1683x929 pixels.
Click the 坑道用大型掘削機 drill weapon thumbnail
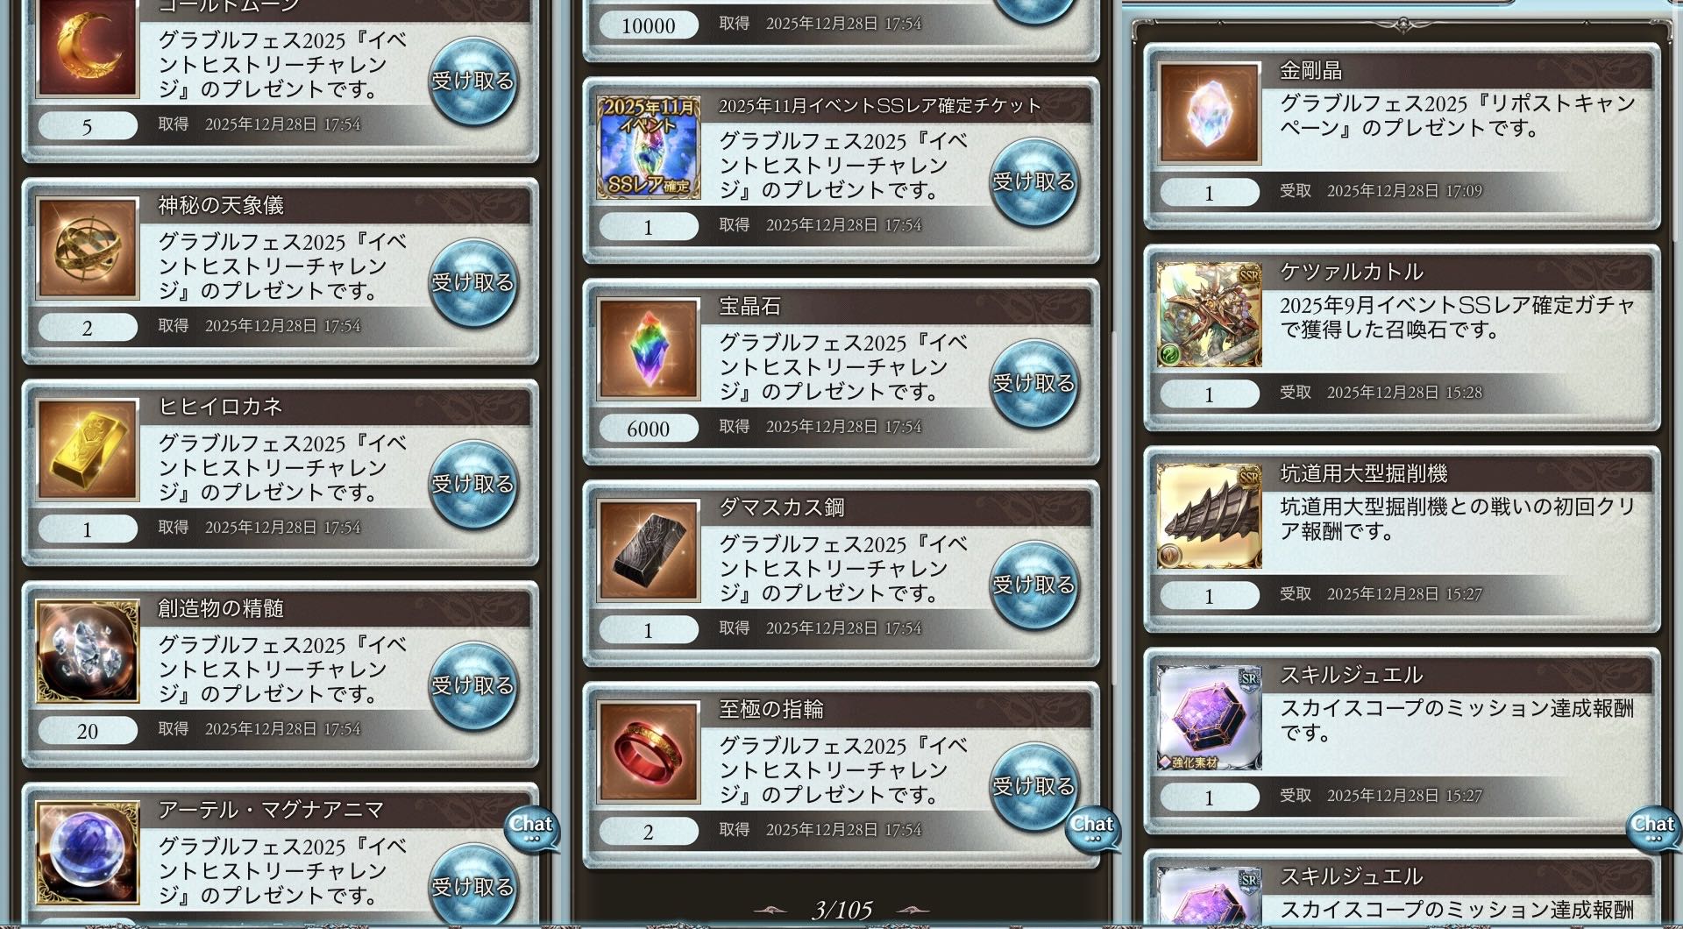pos(1210,516)
